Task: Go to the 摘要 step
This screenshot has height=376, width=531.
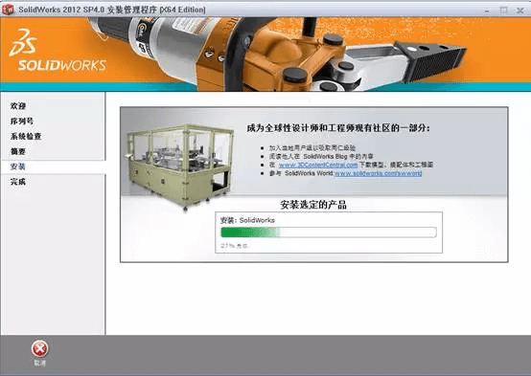Action: [x=18, y=151]
